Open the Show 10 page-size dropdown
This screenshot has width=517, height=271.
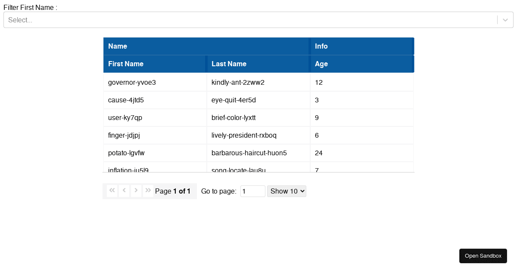tap(287, 191)
